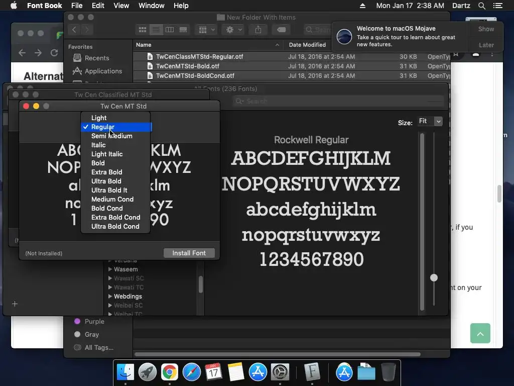This screenshot has width=514, height=386.
Task: Sort by Name column header
Action: pos(208,45)
